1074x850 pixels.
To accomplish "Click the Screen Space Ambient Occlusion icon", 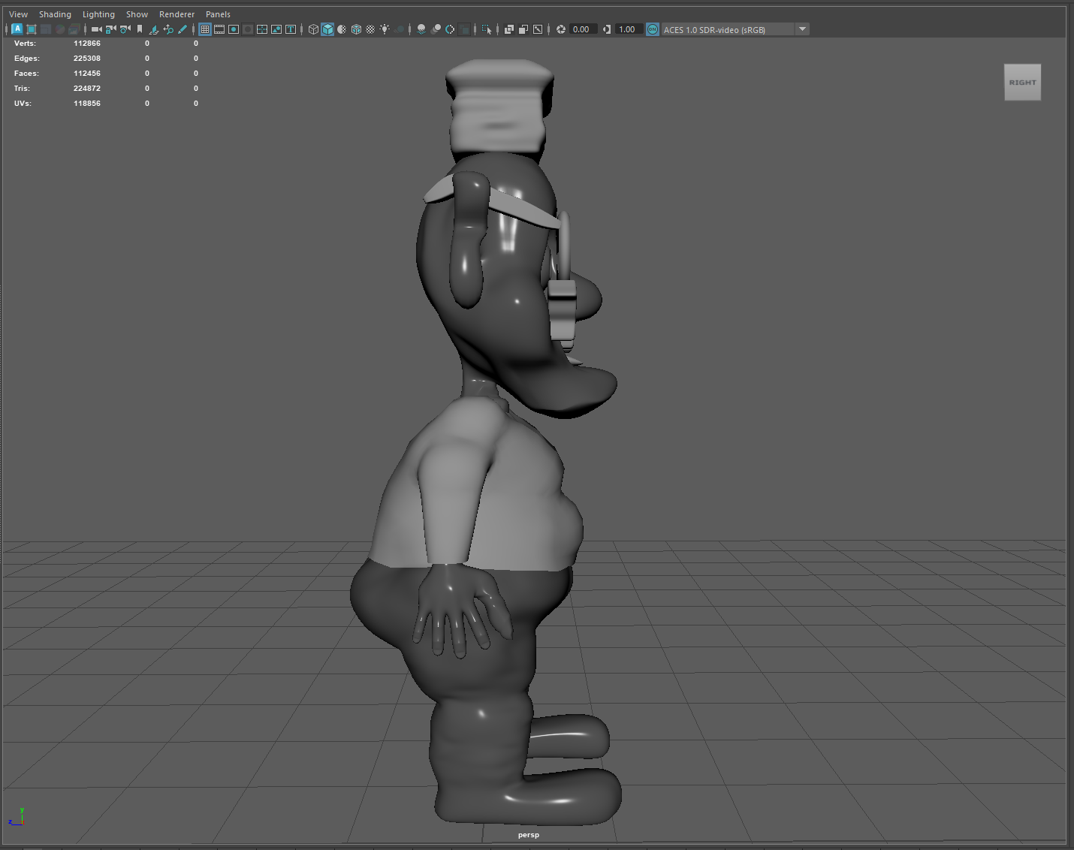I will [421, 29].
